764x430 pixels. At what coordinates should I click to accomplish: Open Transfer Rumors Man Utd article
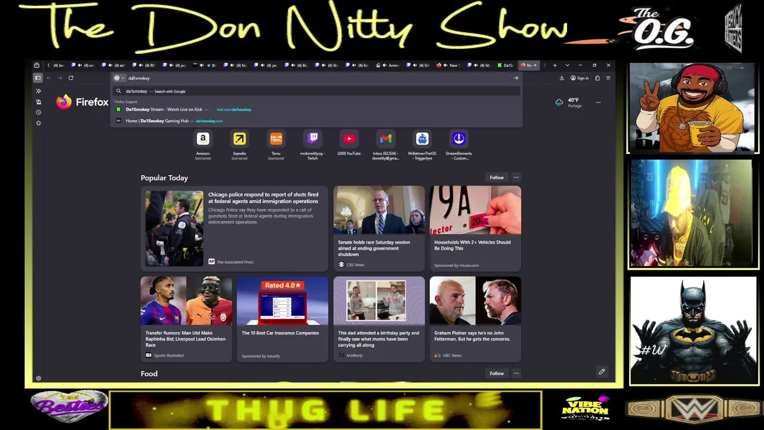point(186,319)
